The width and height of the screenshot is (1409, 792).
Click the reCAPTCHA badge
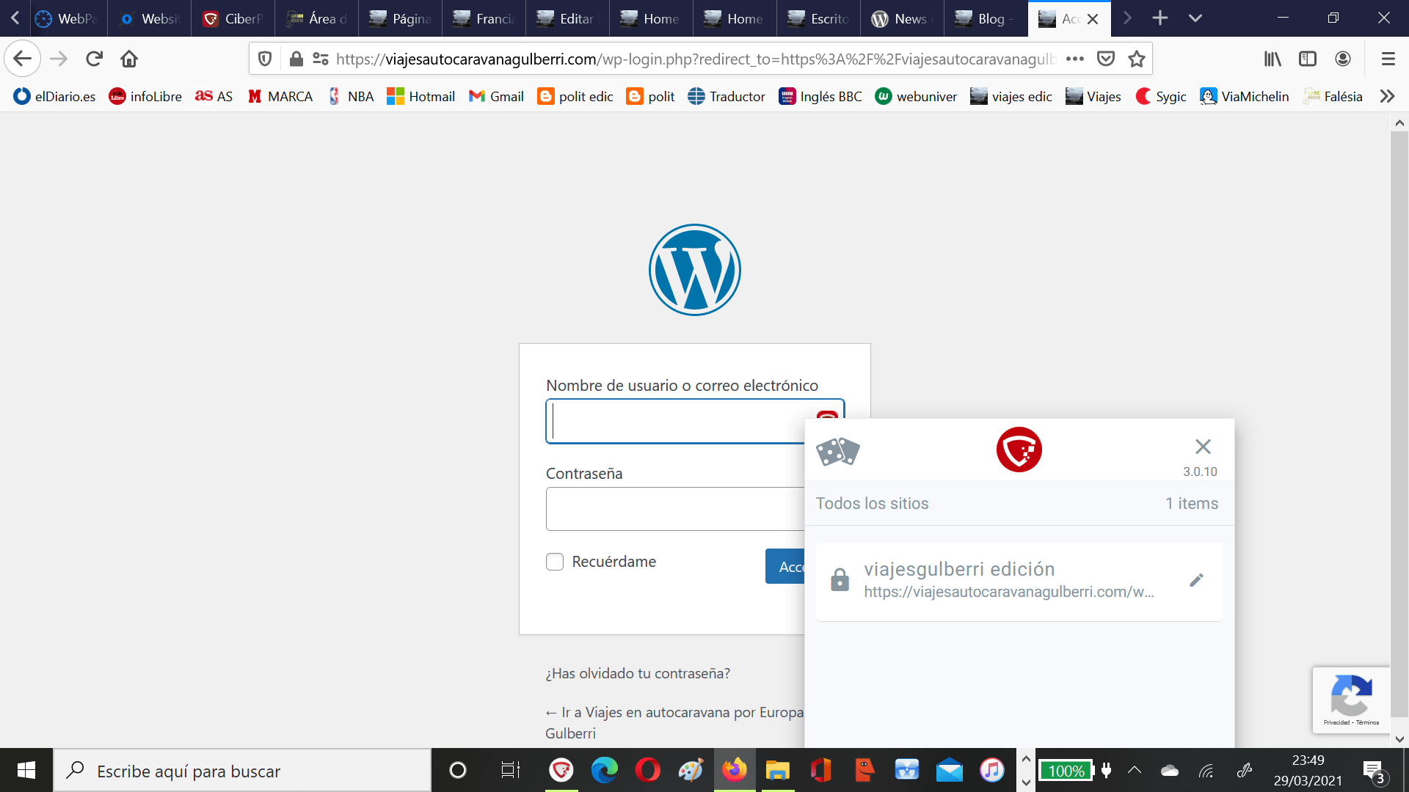pyautogui.click(x=1351, y=700)
